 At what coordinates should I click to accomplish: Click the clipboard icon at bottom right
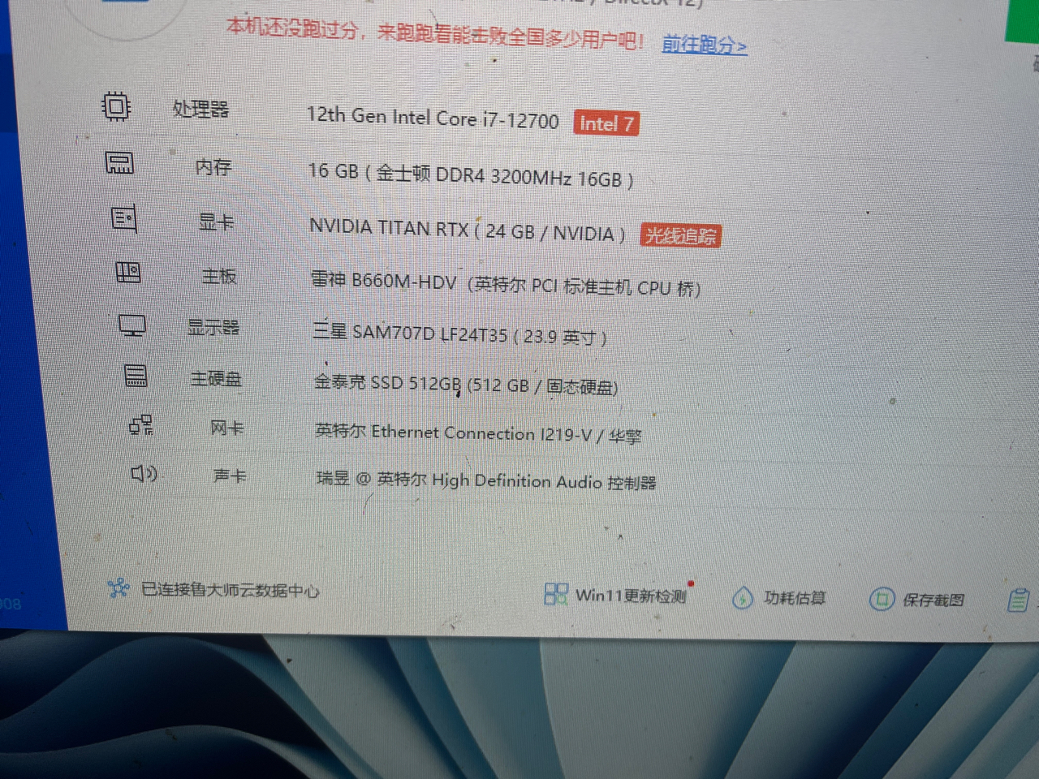[x=1020, y=601]
